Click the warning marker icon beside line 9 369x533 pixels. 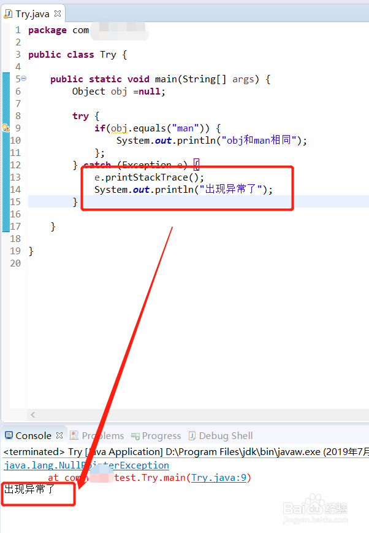[6, 128]
